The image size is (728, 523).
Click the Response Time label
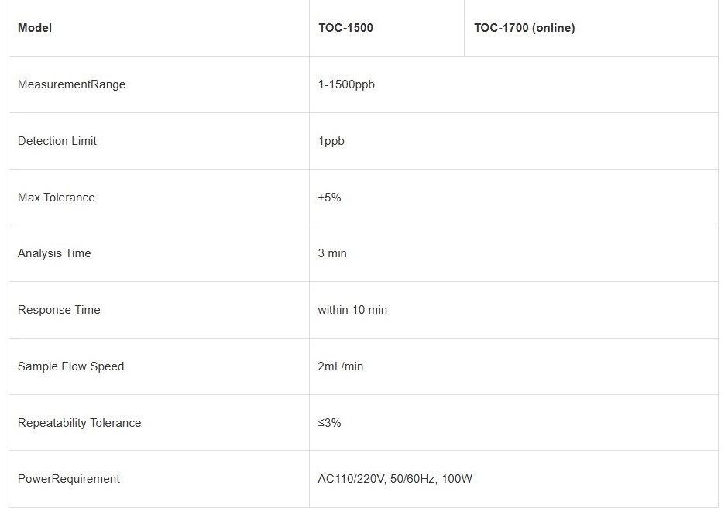coord(59,310)
